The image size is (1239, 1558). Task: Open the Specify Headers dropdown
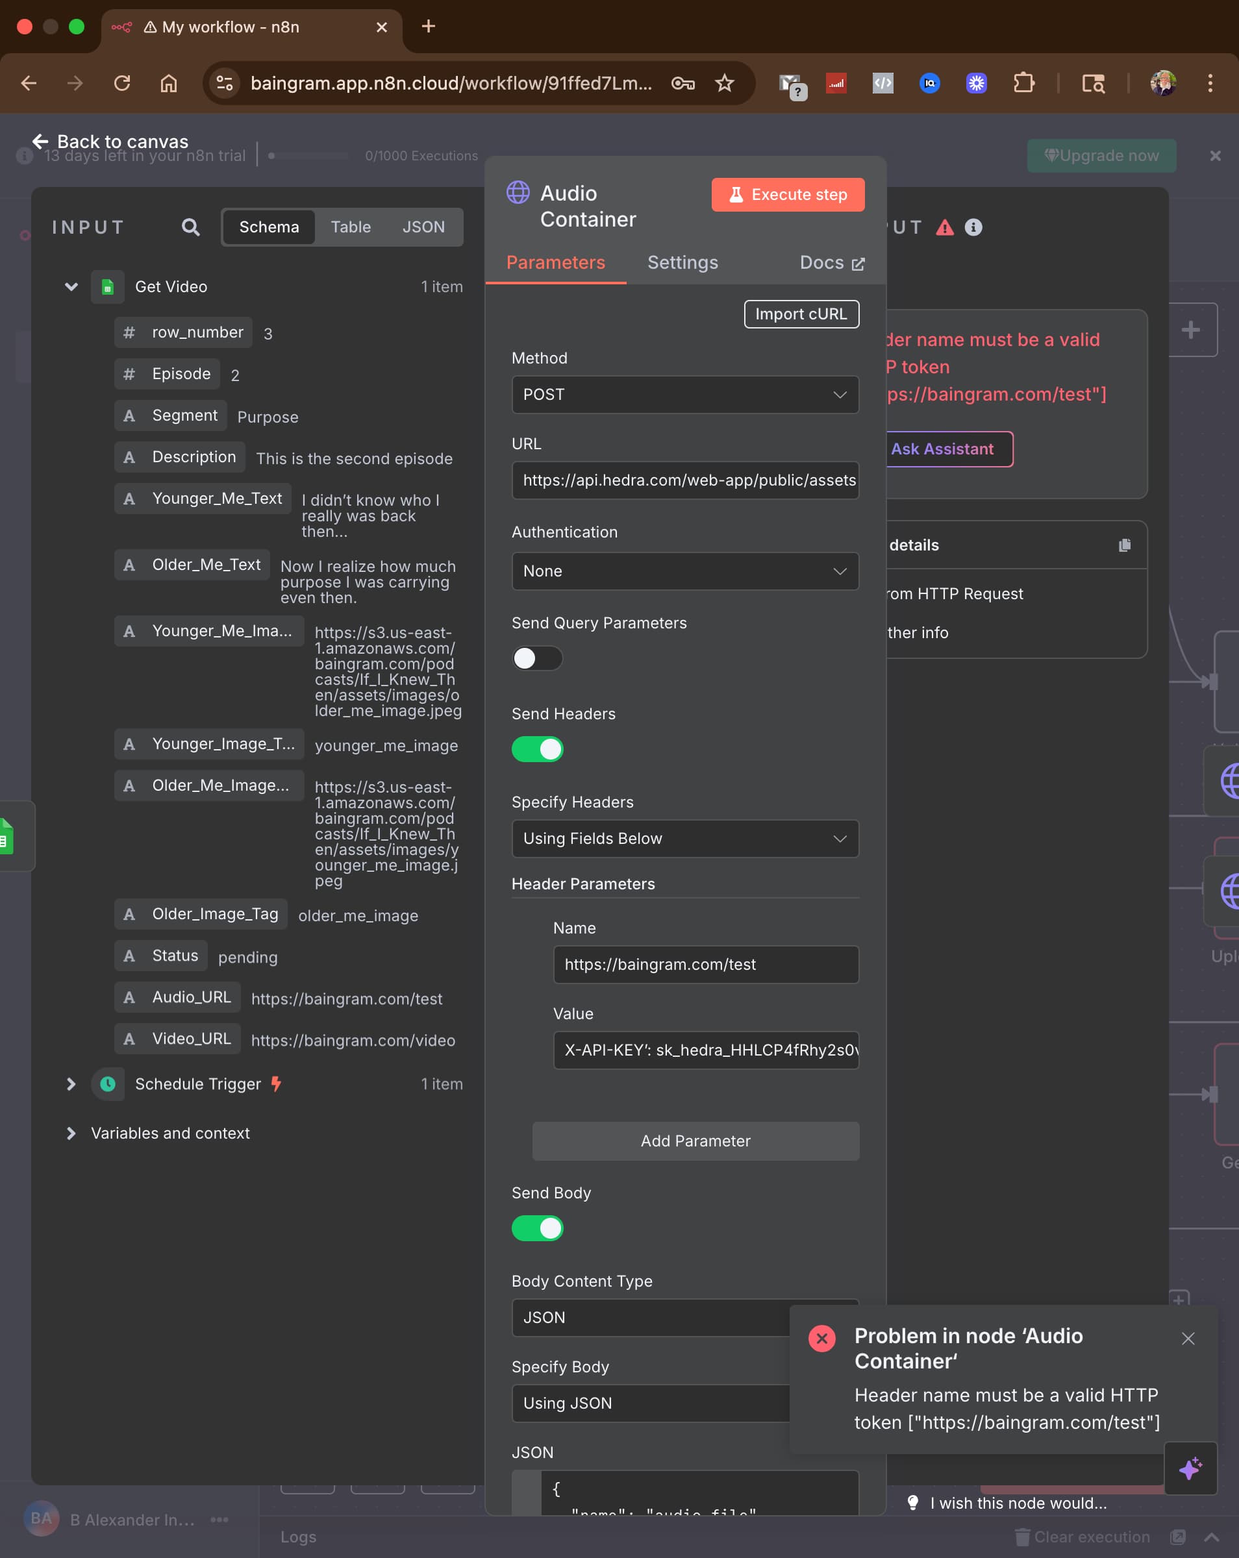point(685,838)
